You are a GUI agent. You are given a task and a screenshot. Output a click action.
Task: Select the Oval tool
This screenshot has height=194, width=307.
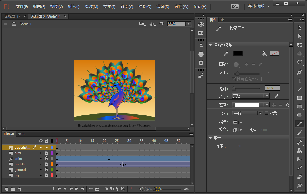[299, 107]
